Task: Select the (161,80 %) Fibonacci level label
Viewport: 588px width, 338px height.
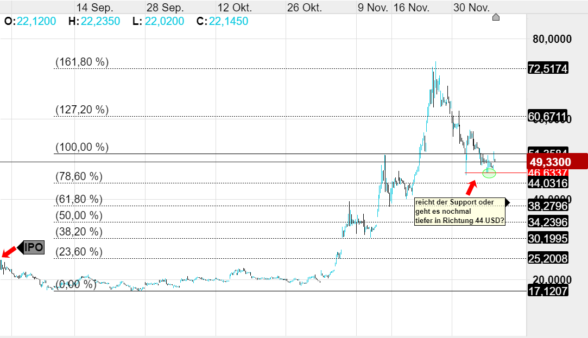Action: [x=82, y=62]
